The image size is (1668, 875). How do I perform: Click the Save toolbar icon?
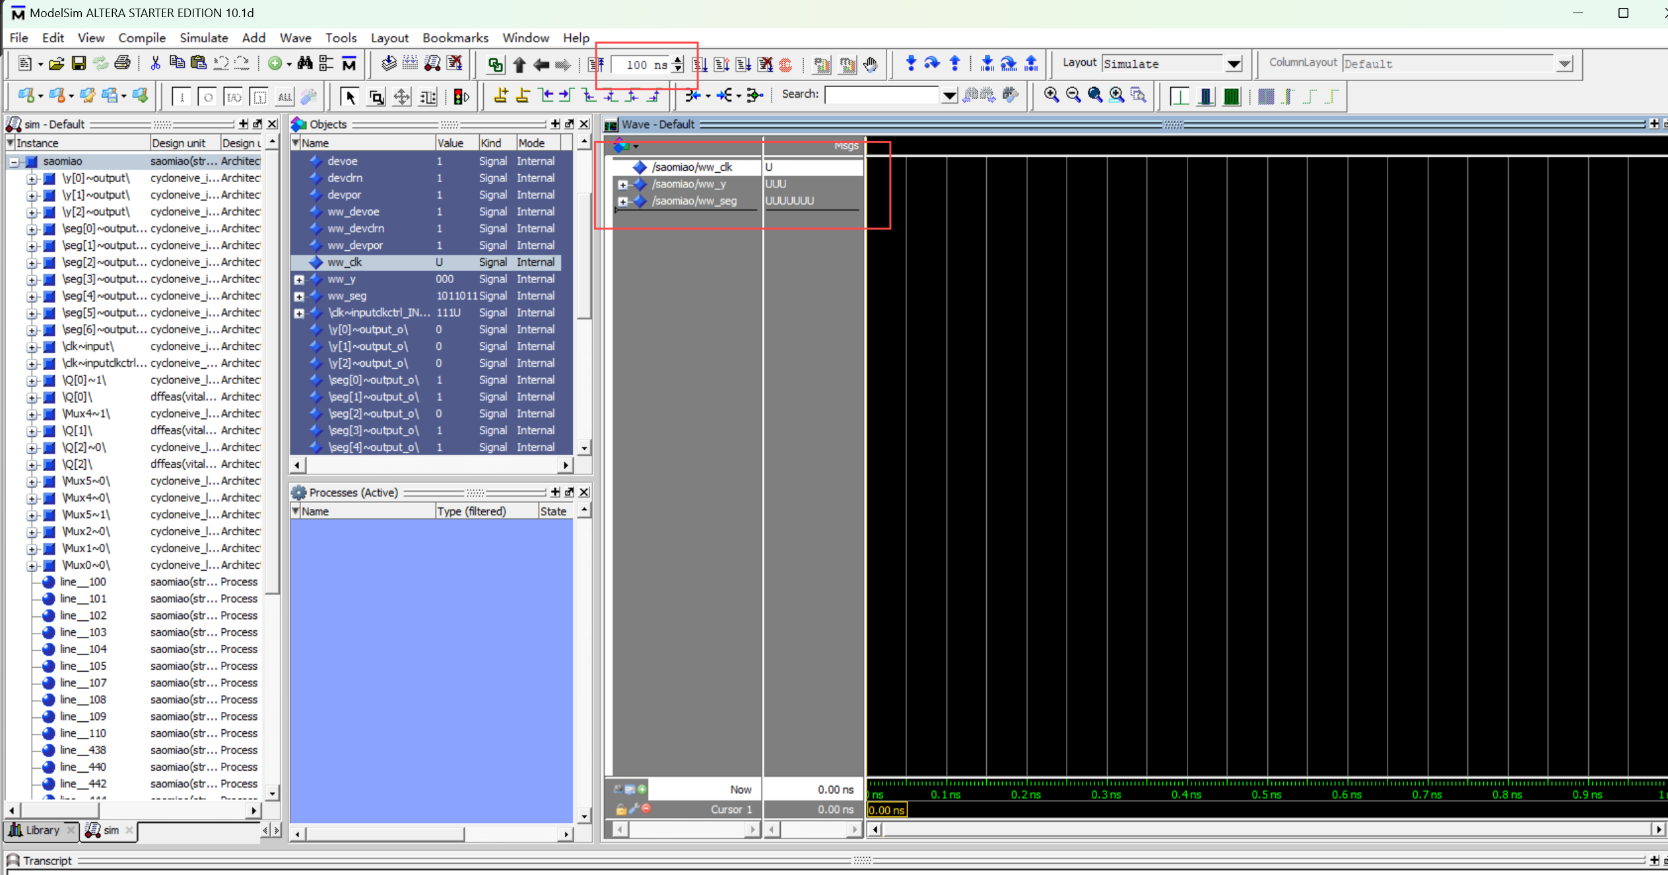[x=79, y=63]
